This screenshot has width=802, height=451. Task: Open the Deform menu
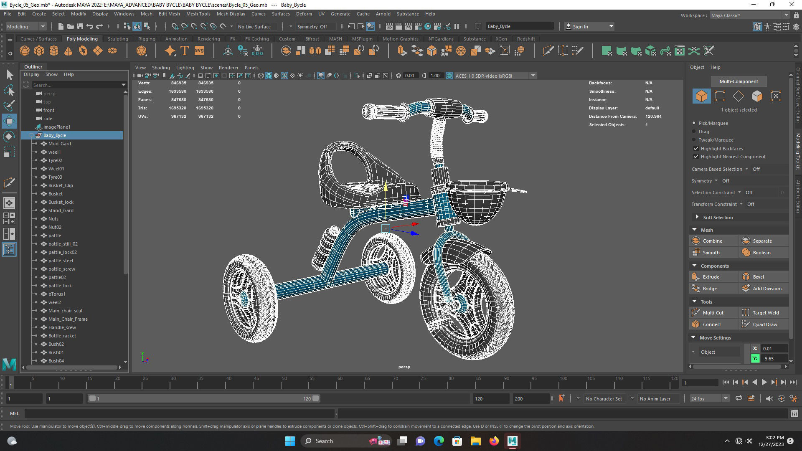(x=304, y=14)
